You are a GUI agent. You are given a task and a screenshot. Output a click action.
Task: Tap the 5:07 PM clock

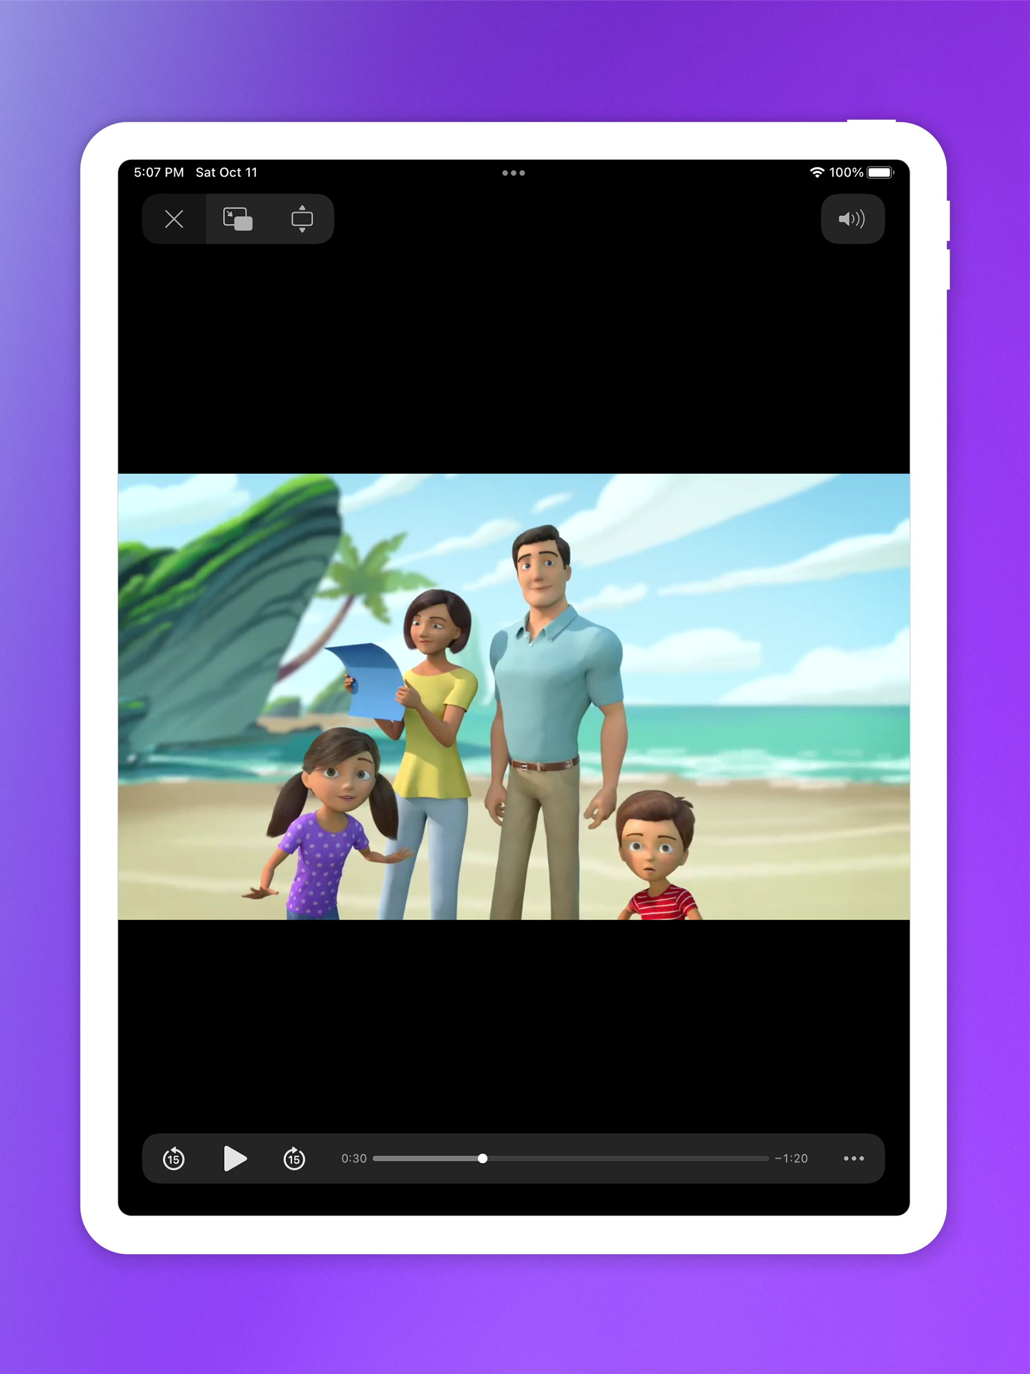[159, 172]
